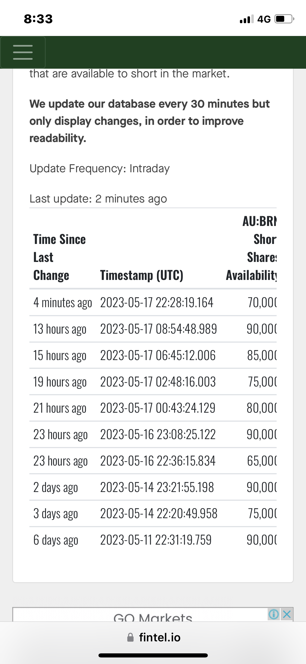The image size is (306, 664).
Task: Tap the 8:33 clock in status bar
Action: (38, 19)
